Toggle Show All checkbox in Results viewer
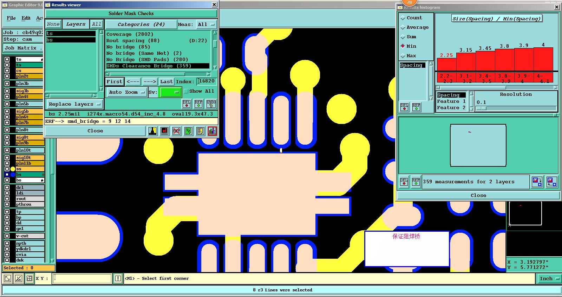Screen dimensions: 562x297 [x=186, y=91]
